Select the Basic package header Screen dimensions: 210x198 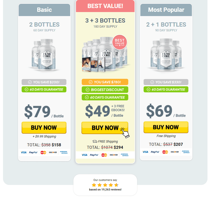pyautogui.click(x=44, y=10)
